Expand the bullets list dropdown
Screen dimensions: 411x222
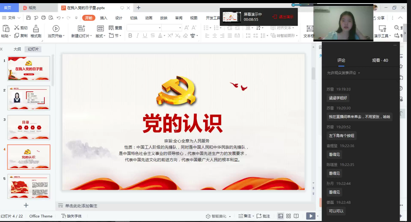[210, 28]
